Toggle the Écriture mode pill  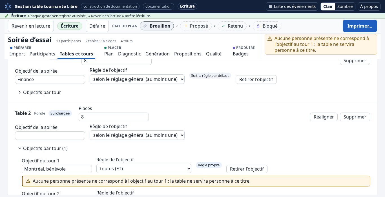click(x=70, y=26)
